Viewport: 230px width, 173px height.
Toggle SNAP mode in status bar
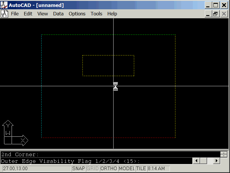[x=79, y=168]
